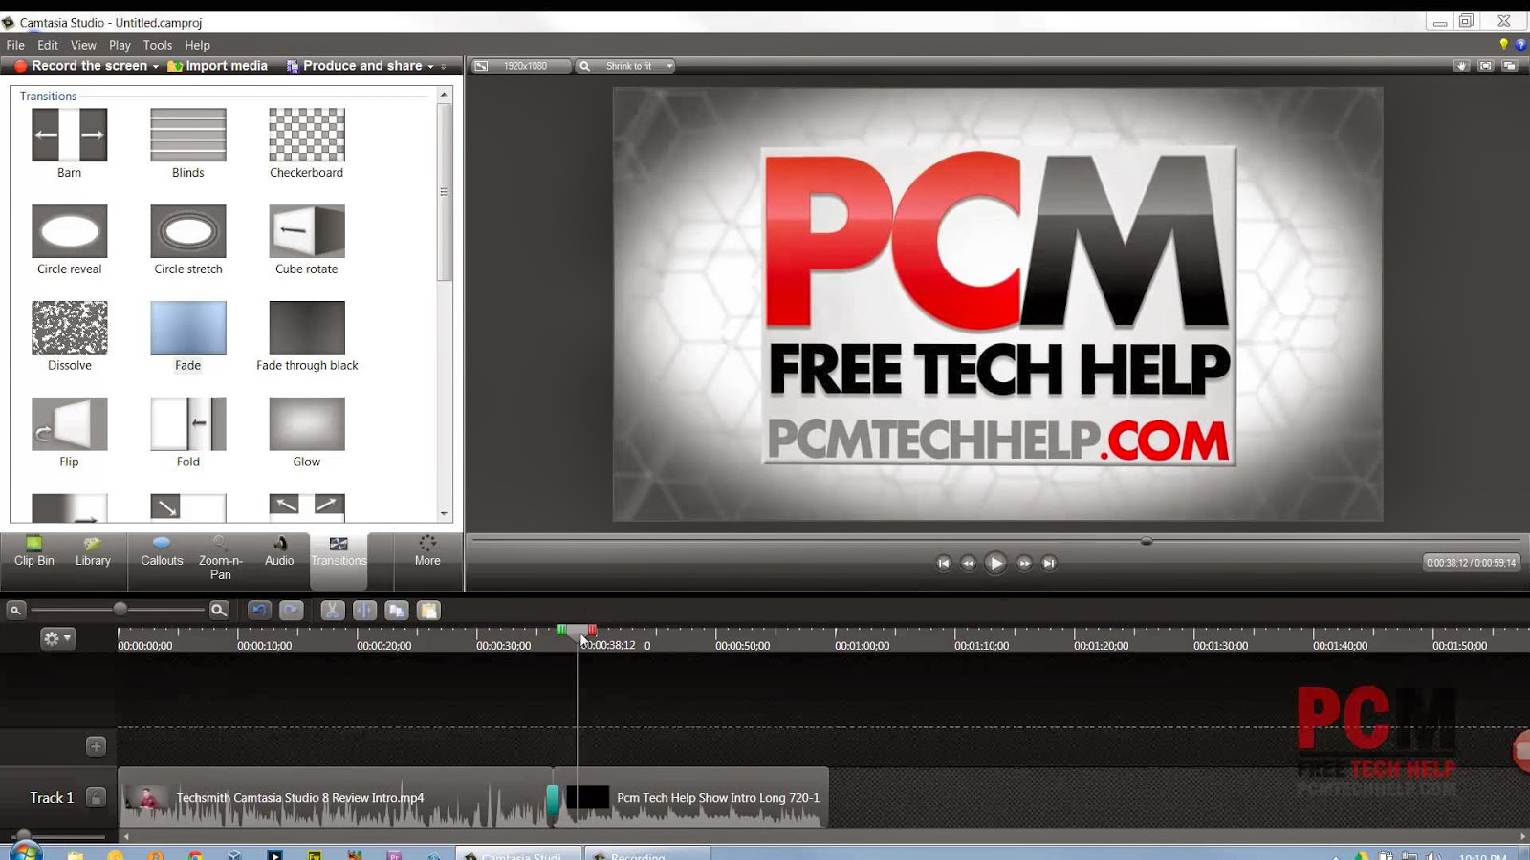The image size is (1530, 860).
Task: Expand the Record the screen dropdown arrow
Action: click(156, 67)
